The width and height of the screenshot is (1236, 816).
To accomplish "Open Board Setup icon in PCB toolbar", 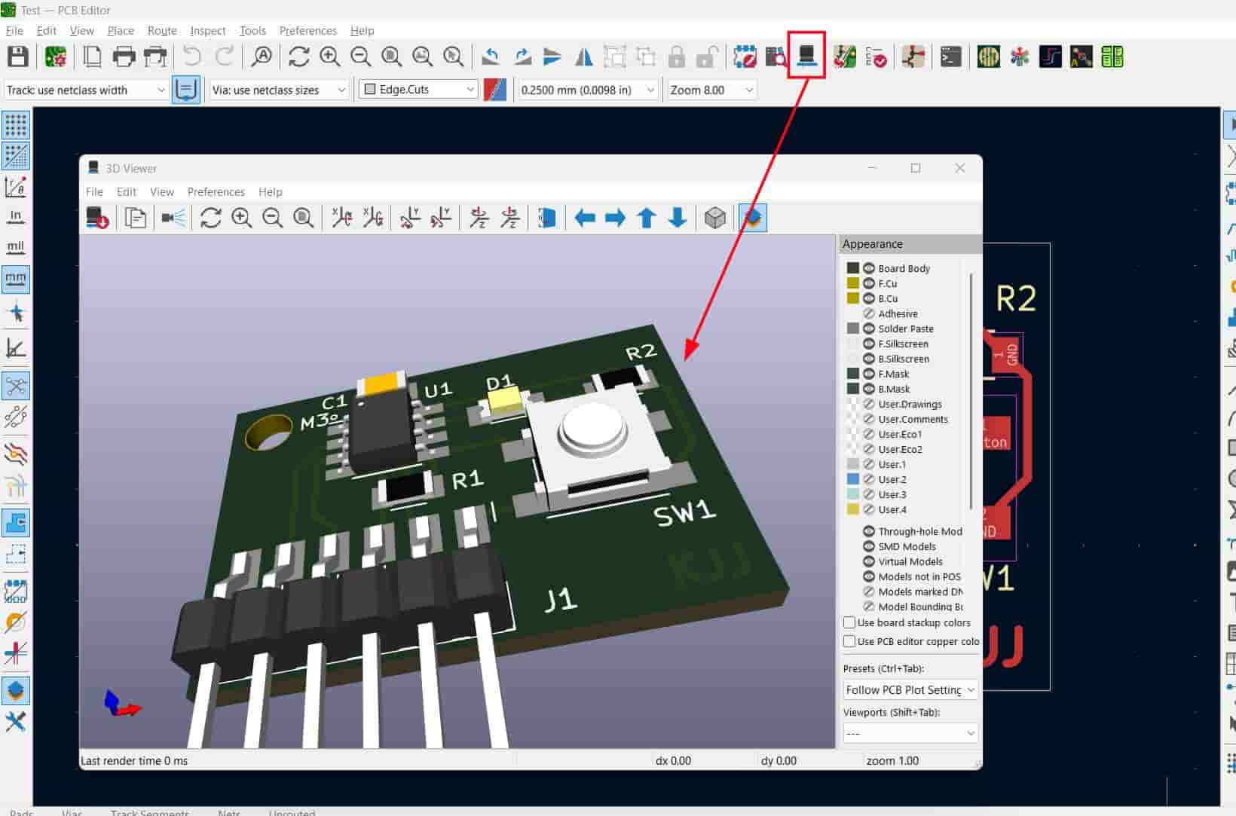I will click(55, 57).
